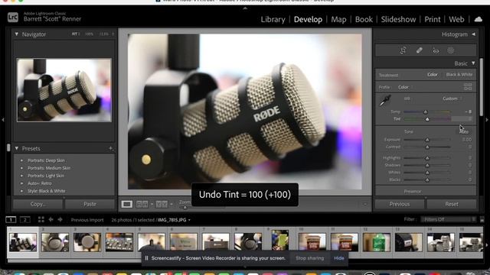Switch to Before/After left-right view
The width and height of the screenshot is (490, 275).
142,204
